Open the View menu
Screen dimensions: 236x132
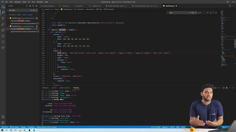24,2
